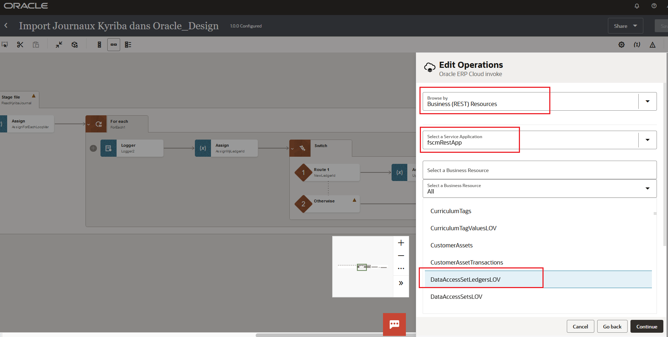Click the horizontal canvas scrollbar
Image resolution: width=668 pixels, height=337 pixels.
click(335, 335)
